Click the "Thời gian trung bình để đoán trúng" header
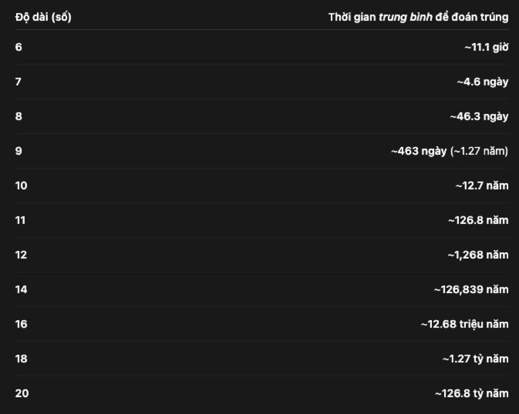The width and height of the screenshot is (519, 414). pyautogui.click(x=418, y=17)
